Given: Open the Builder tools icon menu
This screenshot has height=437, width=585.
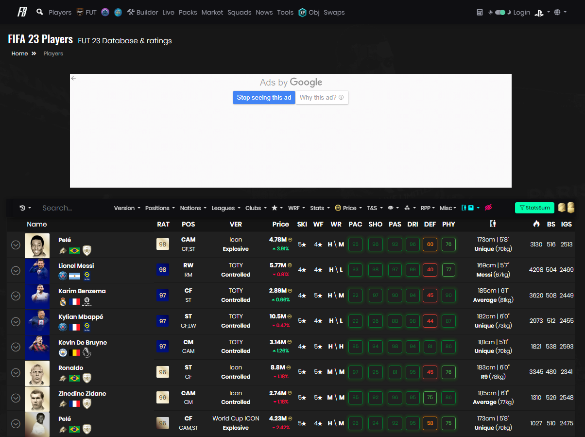Looking at the screenshot, I should (x=131, y=12).
